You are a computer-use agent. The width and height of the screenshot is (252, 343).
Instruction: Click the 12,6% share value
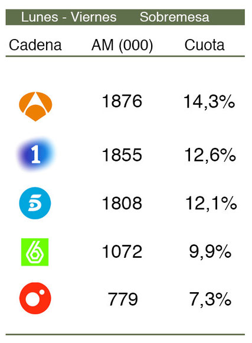click(x=210, y=156)
